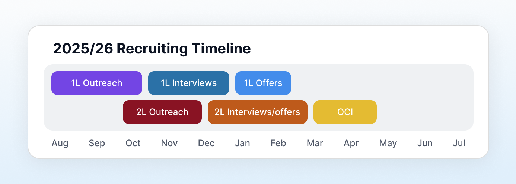This screenshot has height=184, width=516.
Task: Click the Apr label on the timeline
Action: [x=351, y=143]
